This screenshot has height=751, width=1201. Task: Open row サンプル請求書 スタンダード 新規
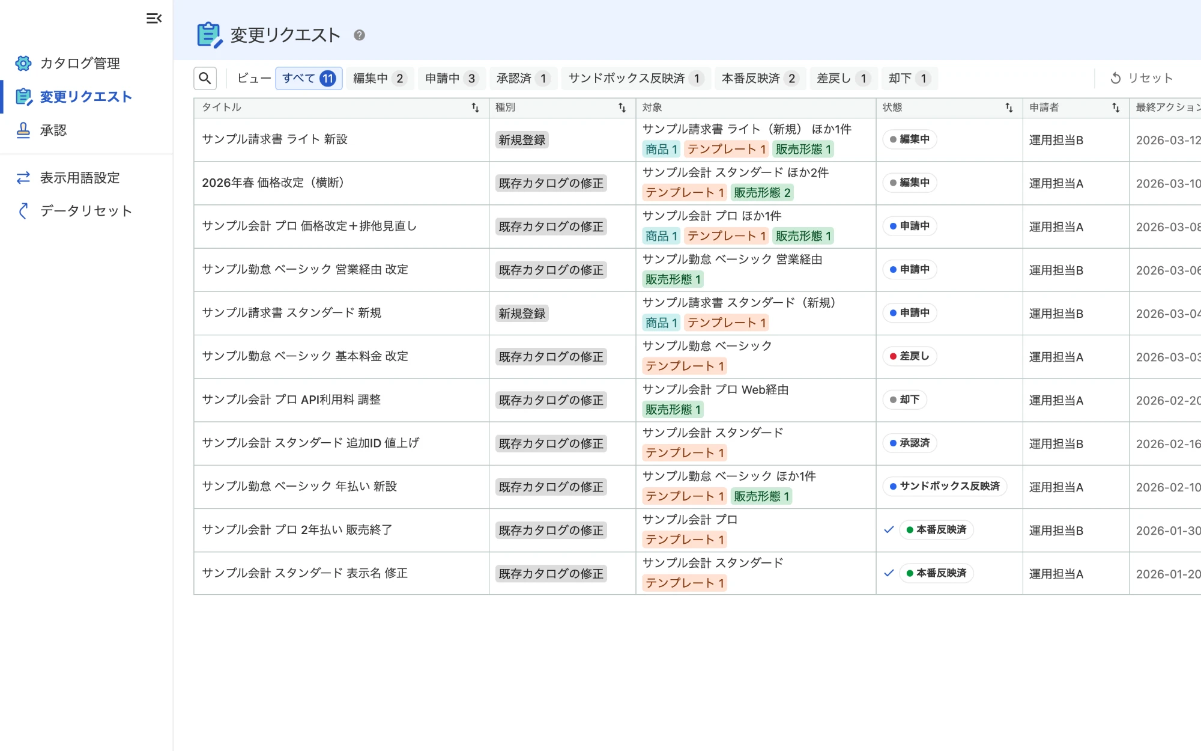coord(697,313)
